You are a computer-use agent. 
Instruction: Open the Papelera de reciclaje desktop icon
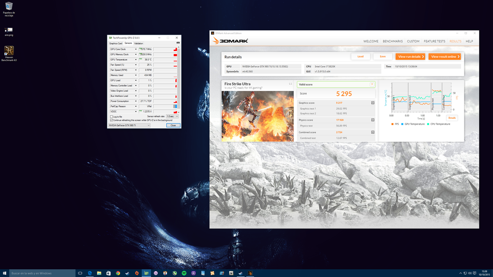(9, 9)
